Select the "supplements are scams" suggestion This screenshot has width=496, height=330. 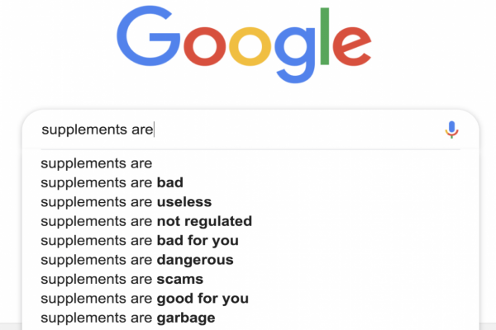point(122,280)
